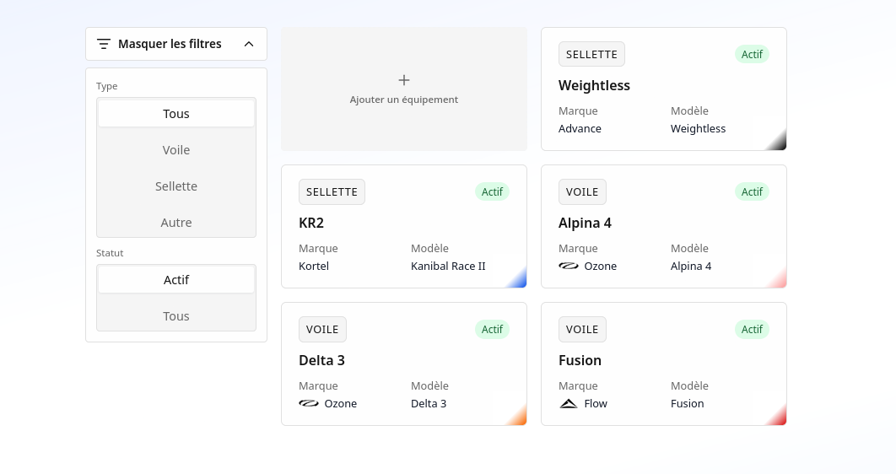
Task: Click Delta 3 model value text
Action: point(429,404)
